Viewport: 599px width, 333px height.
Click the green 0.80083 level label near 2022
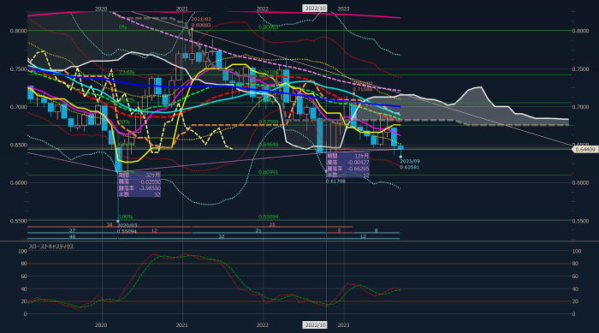pos(268,27)
